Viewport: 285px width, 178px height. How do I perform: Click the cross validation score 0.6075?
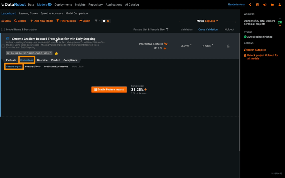[x=207, y=46]
